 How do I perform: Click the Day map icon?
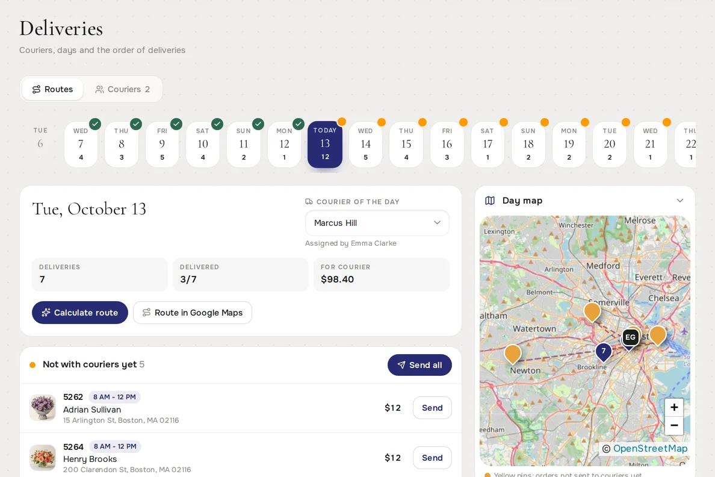[490, 201]
